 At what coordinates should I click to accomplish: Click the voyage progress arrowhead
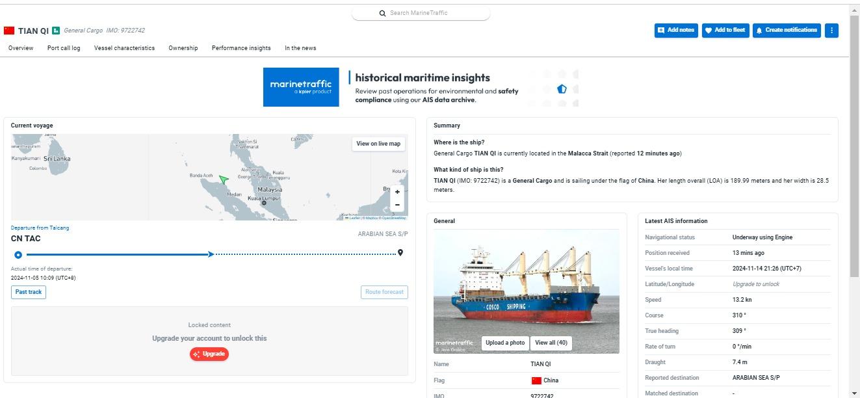(211, 254)
